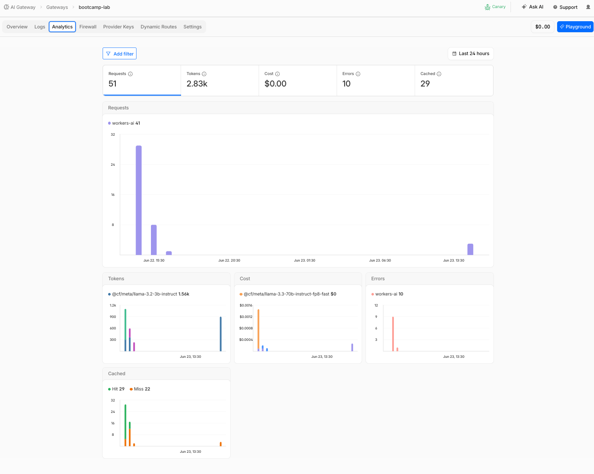Click the Jun 22, 20:30 axis label
The height and width of the screenshot is (474, 594).
click(x=229, y=260)
